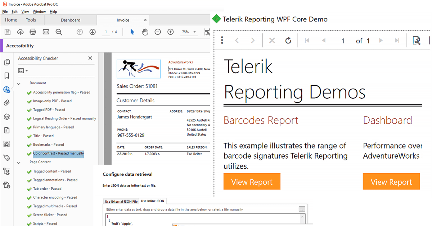Switch to the Dashboard tab

(x=71, y=20)
